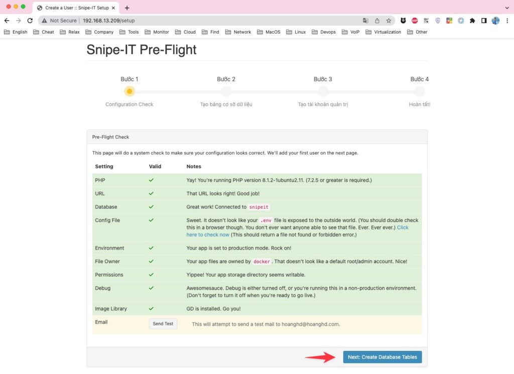Image resolution: width=514 pixels, height=374 pixels.
Task: Click 'Configuration Check' step label
Action: 130,104
